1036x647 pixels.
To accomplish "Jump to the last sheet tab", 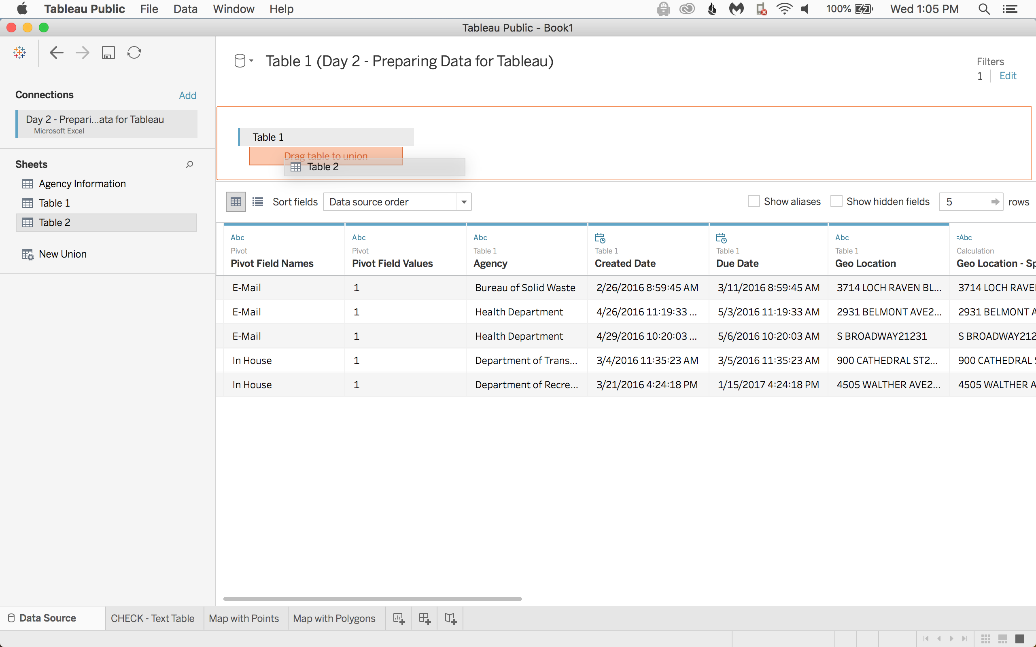I will [964, 639].
